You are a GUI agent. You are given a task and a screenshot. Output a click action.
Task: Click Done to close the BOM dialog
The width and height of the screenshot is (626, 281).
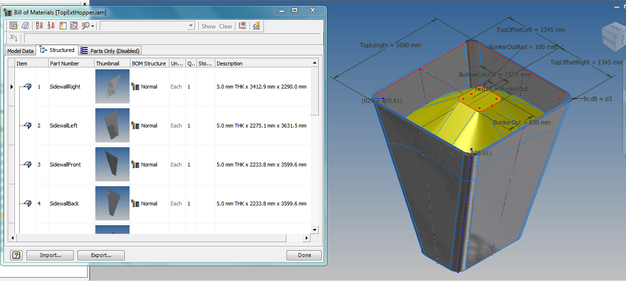(304, 255)
